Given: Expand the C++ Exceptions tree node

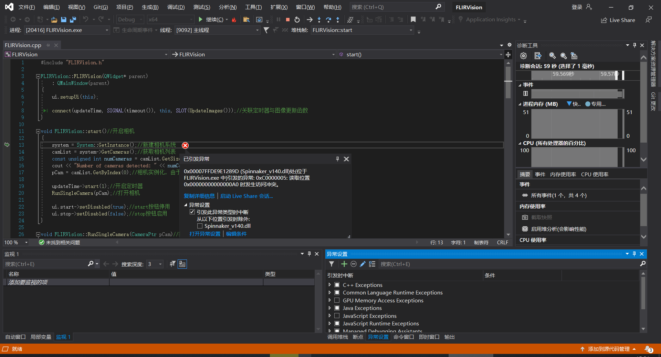Looking at the screenshot, I should coord(329,285).
